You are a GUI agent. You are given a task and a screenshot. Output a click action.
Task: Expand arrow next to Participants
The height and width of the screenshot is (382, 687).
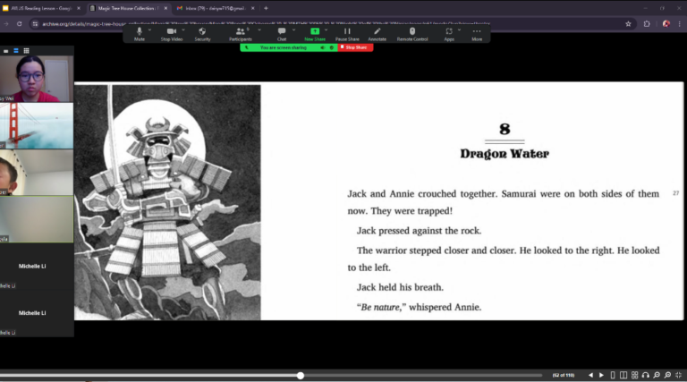[x=259, y=30]
